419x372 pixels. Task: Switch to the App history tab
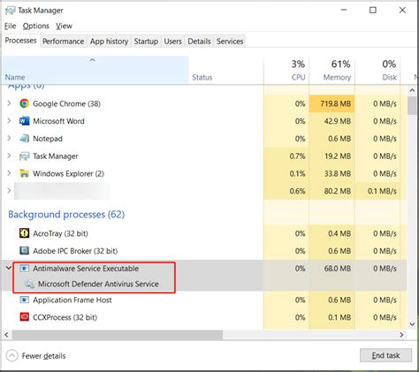click(109, 42)
